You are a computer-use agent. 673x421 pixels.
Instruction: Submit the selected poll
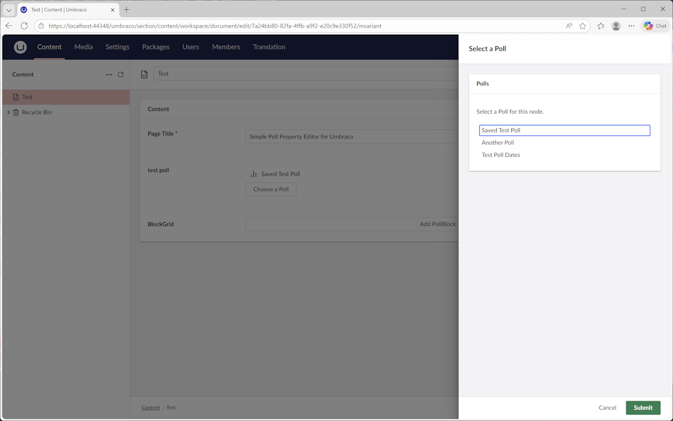pyautogui.click(x=643, y=407)
